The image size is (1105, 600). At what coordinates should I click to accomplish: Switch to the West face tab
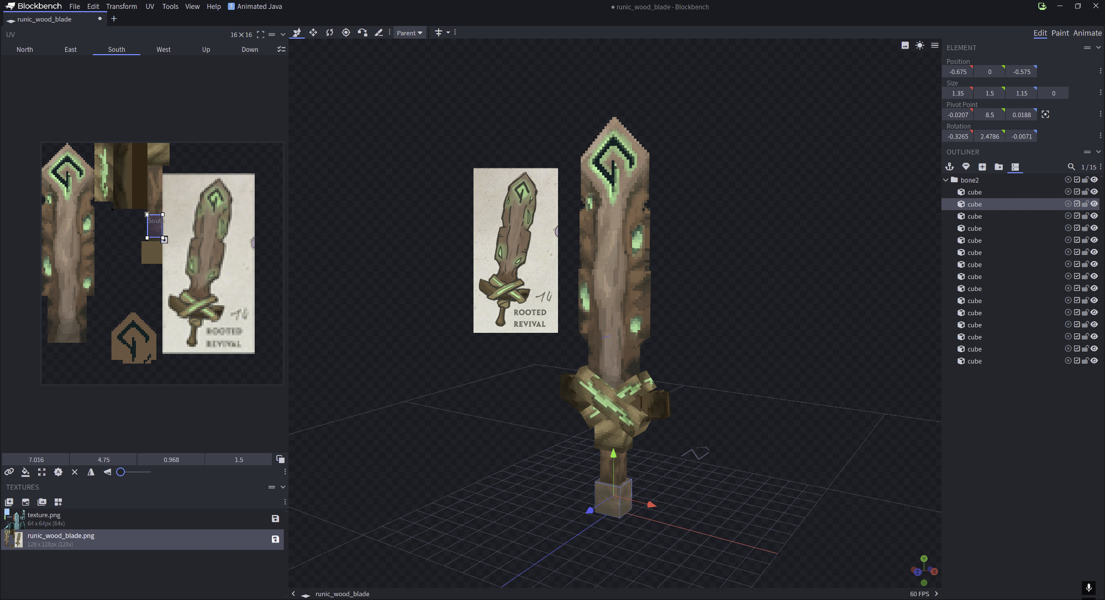(x=164, y=49)
